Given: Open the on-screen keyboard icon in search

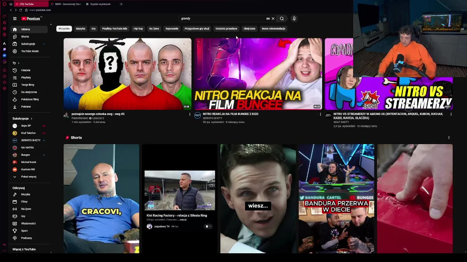Looking at the screenshot, I should pos(268,19).
